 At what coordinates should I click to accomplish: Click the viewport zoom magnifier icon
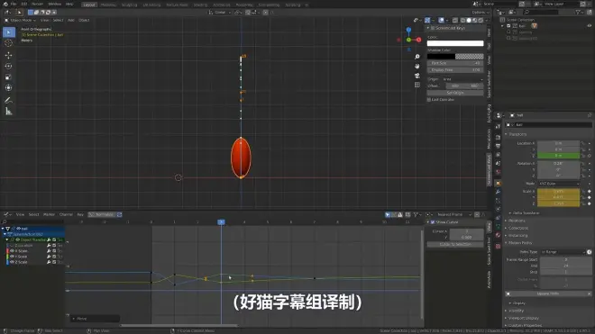(417, 57)
